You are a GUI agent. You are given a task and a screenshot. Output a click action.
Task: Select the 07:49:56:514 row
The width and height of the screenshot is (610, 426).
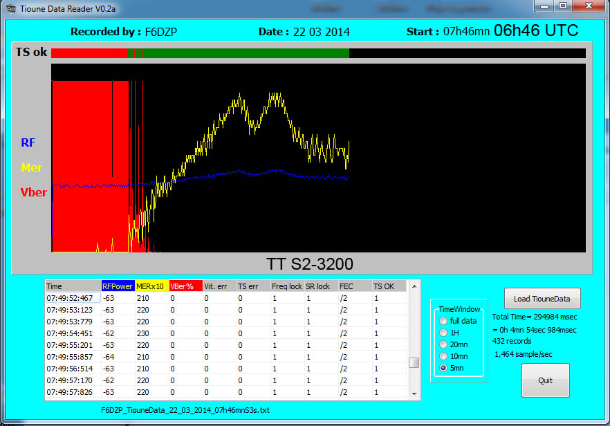coord(225,368)
